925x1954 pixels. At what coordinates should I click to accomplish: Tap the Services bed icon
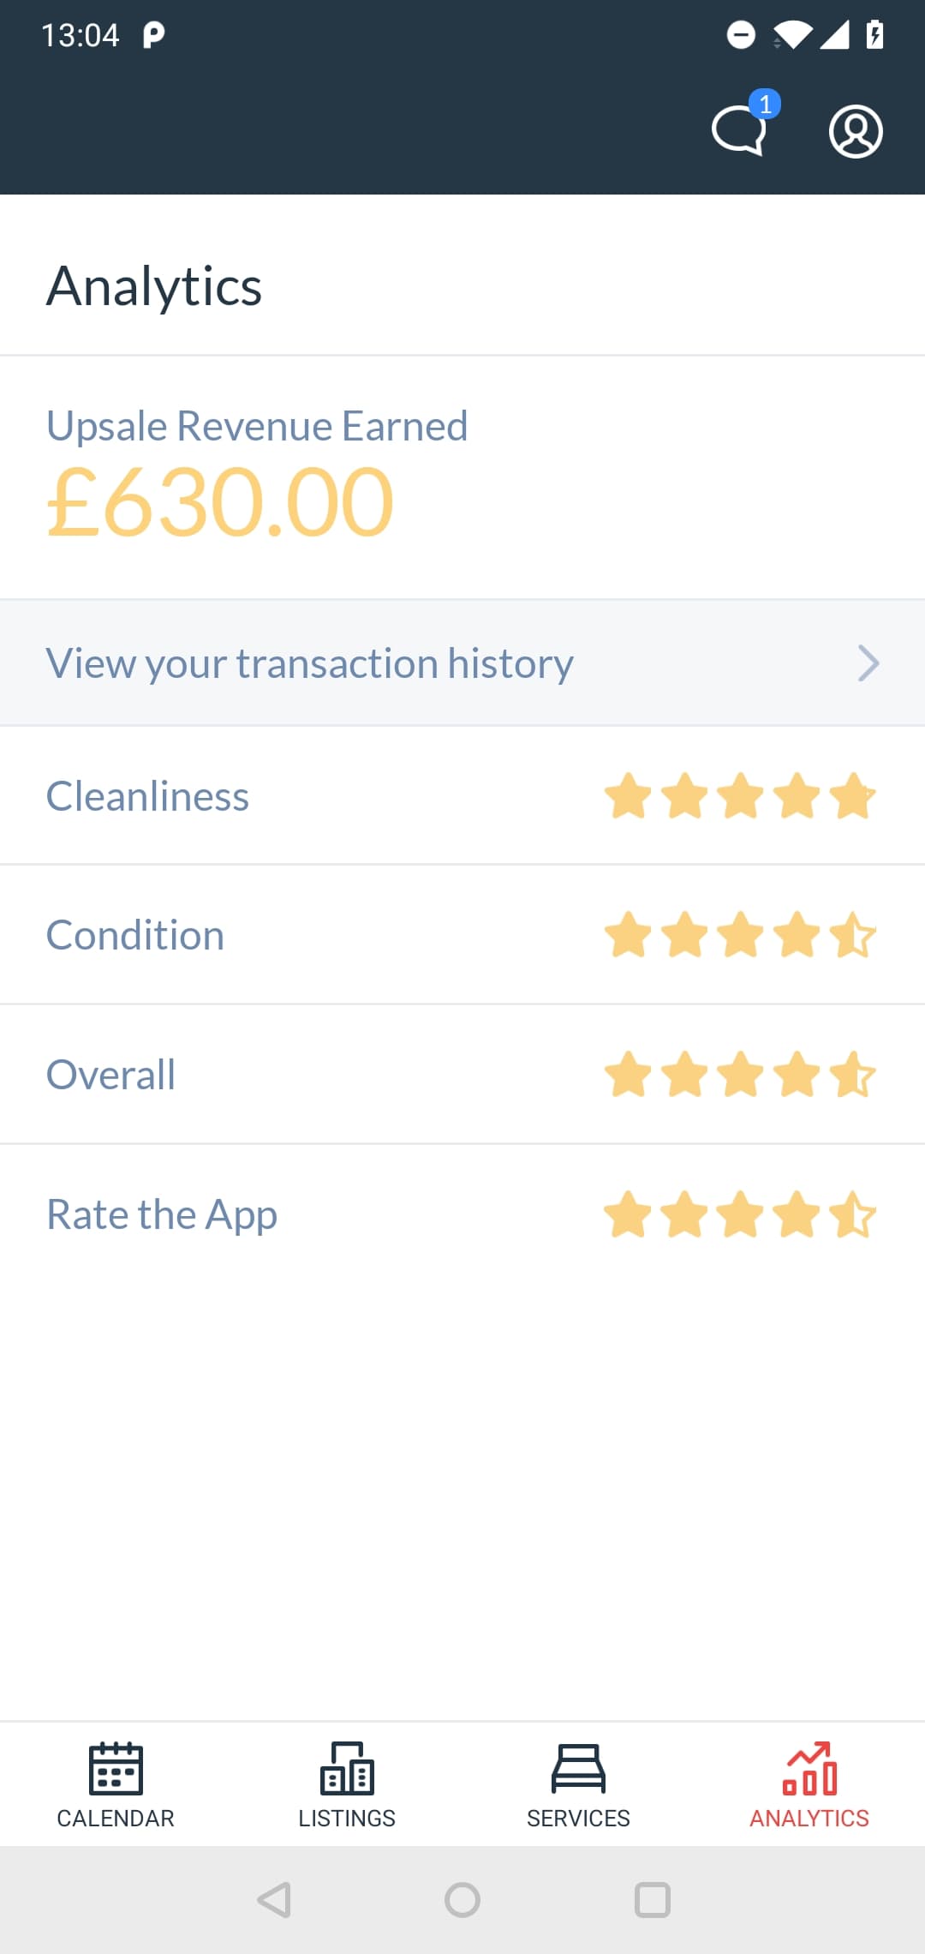tap(578, 1767)
